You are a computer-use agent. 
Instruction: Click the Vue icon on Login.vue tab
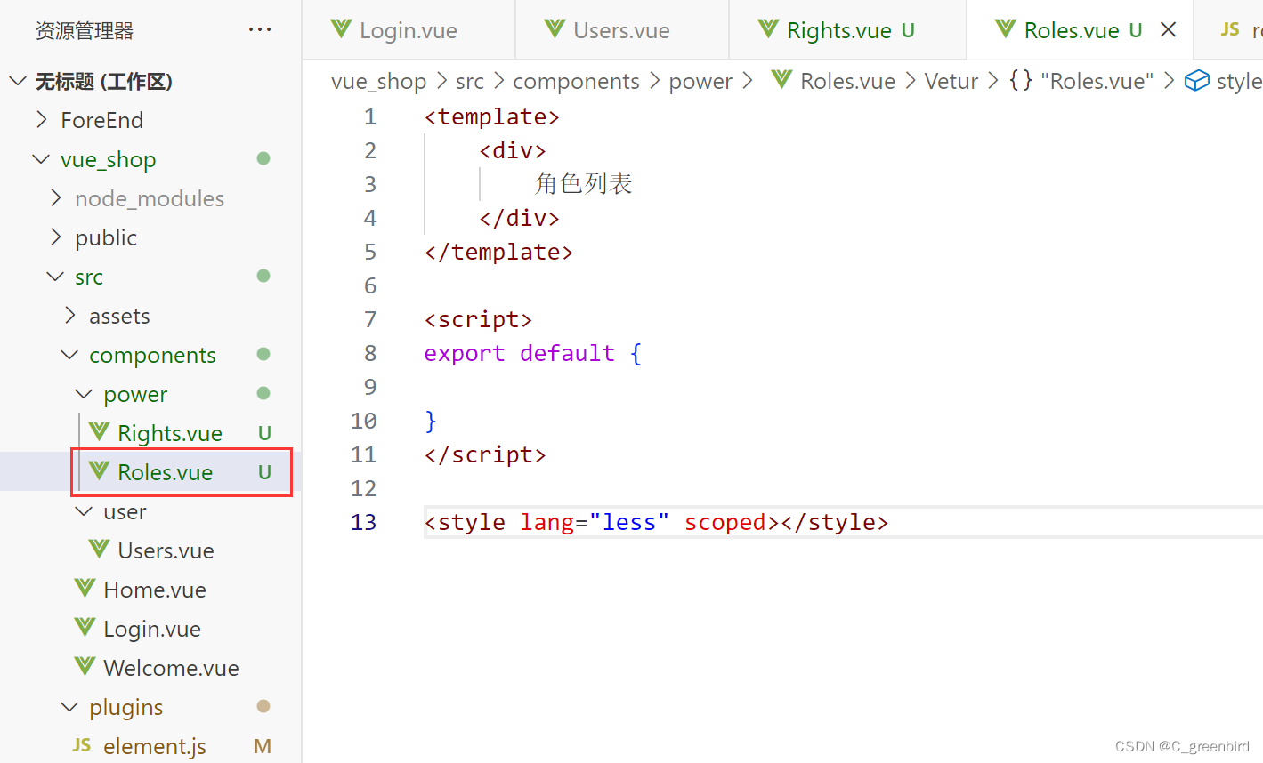[x=341, y=29]
